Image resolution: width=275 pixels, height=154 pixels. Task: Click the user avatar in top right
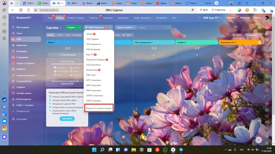click(267, 18)
